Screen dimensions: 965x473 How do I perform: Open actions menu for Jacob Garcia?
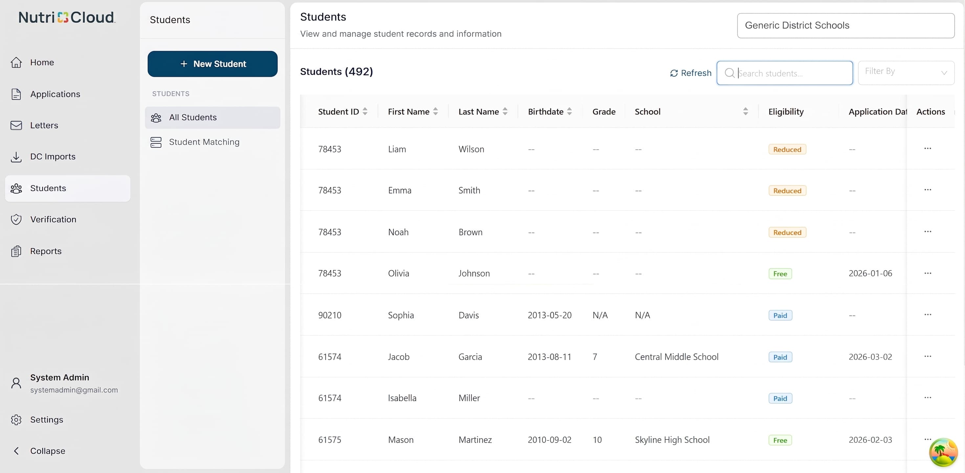point(928,356)
